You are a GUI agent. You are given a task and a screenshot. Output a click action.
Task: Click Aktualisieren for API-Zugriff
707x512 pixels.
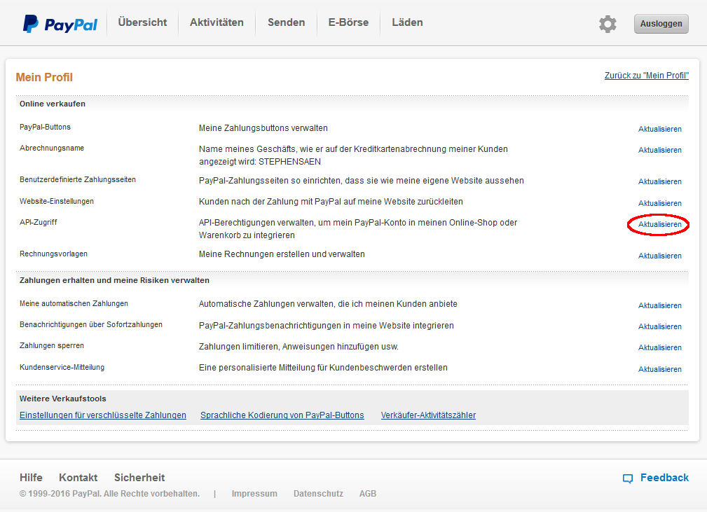[659, 224]
